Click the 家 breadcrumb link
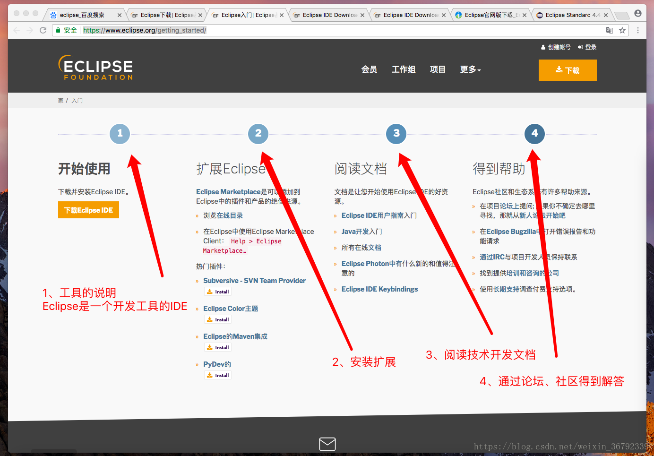 [60, 101]
